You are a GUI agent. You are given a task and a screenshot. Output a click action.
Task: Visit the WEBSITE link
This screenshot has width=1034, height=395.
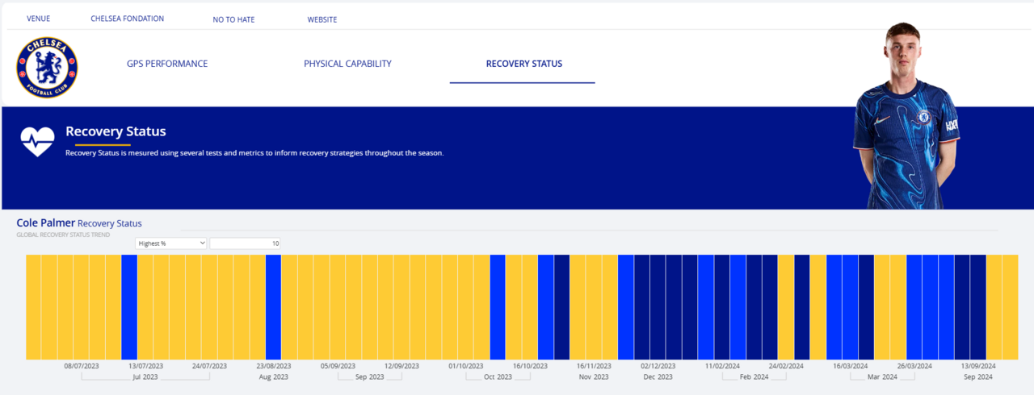click(322, 19)
